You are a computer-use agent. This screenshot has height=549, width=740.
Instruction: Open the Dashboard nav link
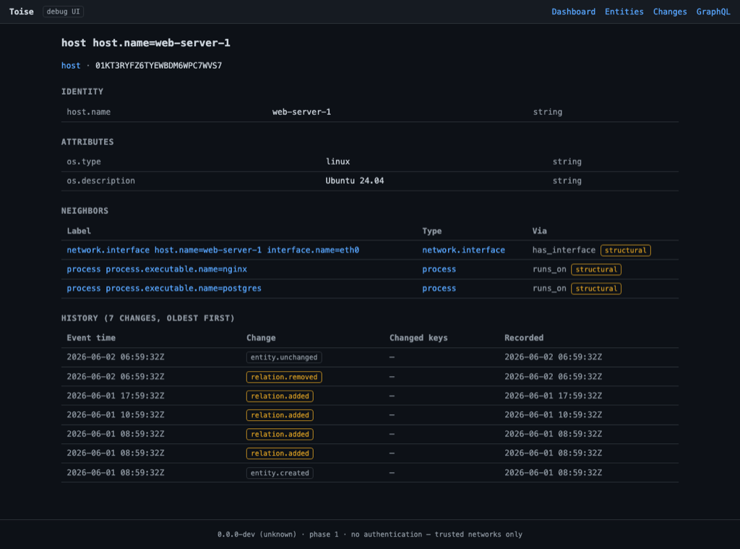[573, 12]
